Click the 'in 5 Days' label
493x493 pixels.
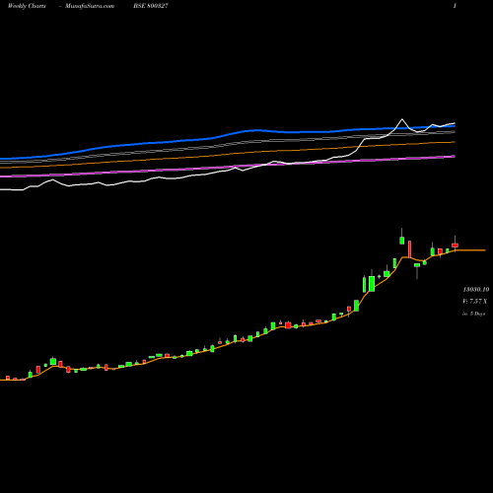474,314
